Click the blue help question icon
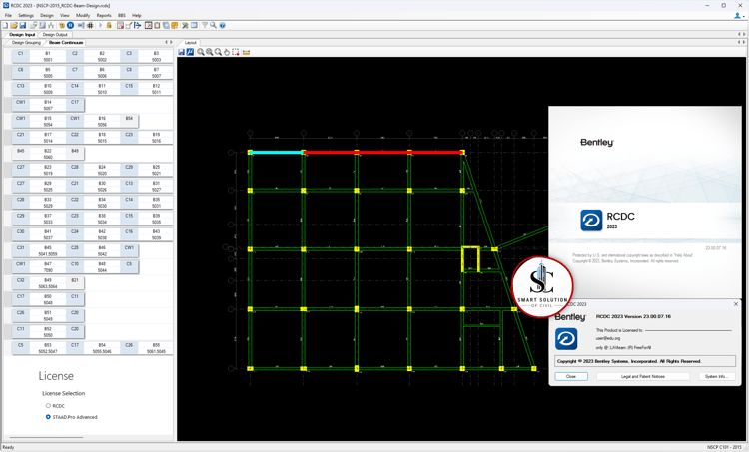 (x=222, y=25)
